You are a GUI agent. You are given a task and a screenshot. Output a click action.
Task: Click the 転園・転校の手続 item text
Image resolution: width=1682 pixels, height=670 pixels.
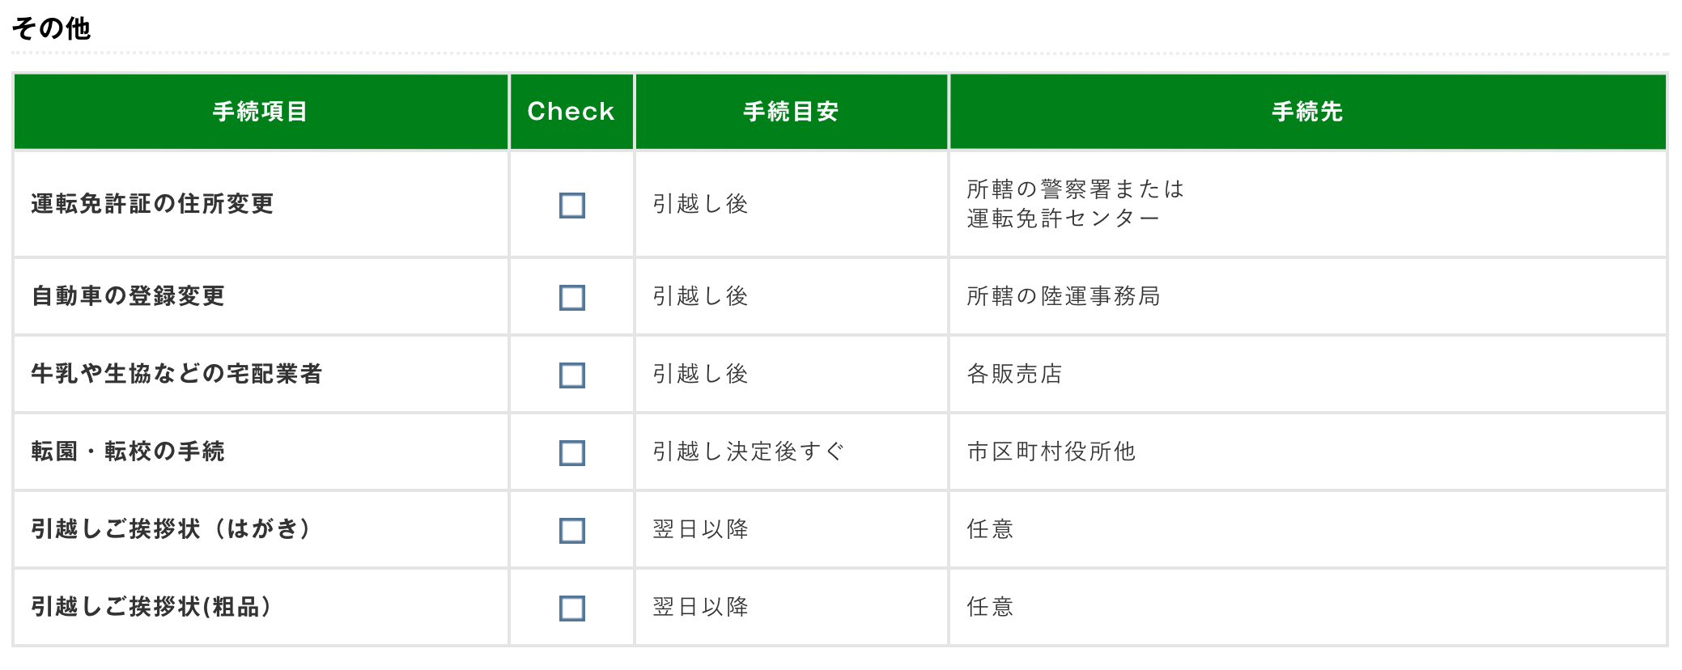128,452
